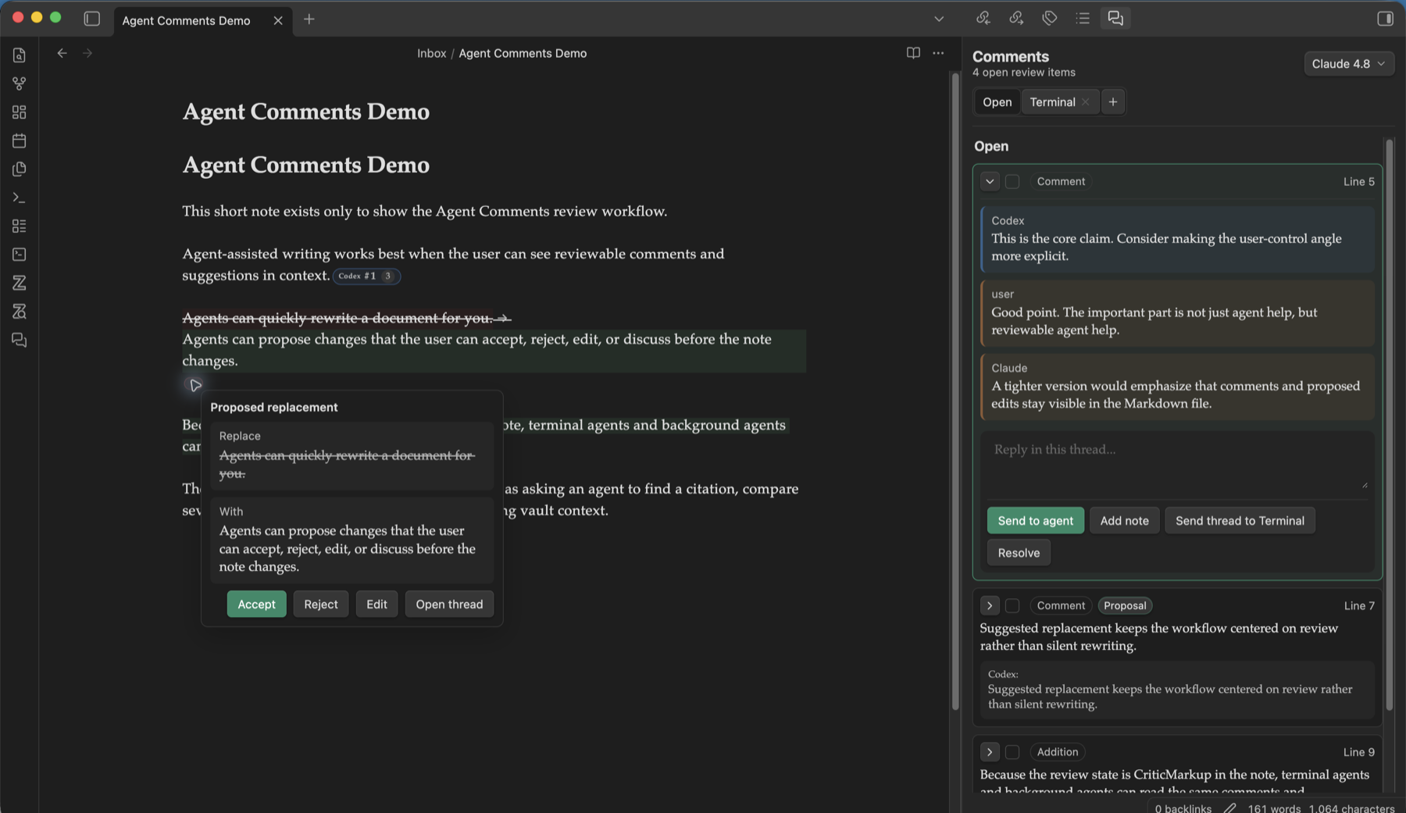
Task: Click Add note button
Action: (x=1124, y=520)
